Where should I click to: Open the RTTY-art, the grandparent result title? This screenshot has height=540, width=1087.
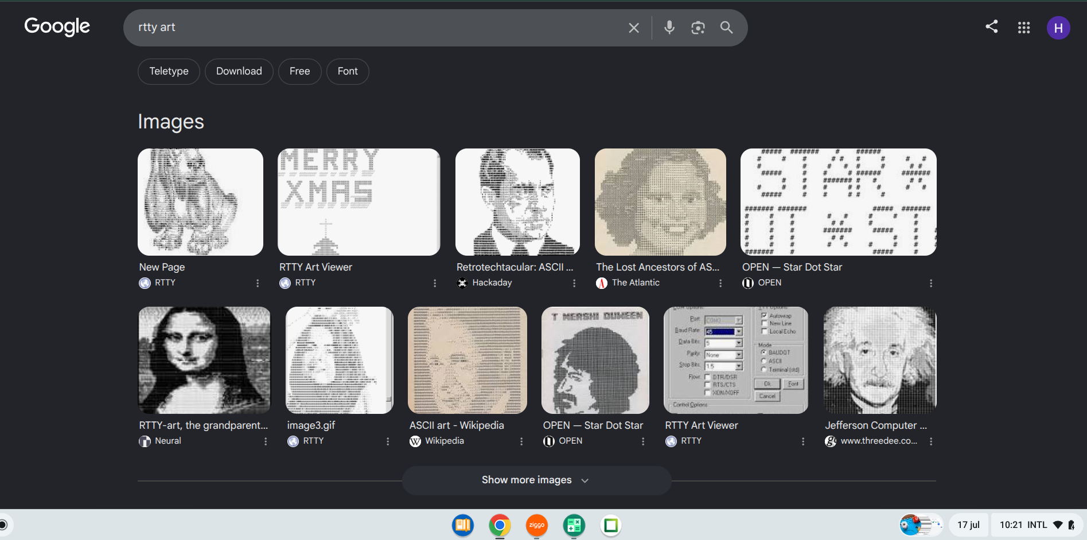pyautogui.click(x=204, y=425)
